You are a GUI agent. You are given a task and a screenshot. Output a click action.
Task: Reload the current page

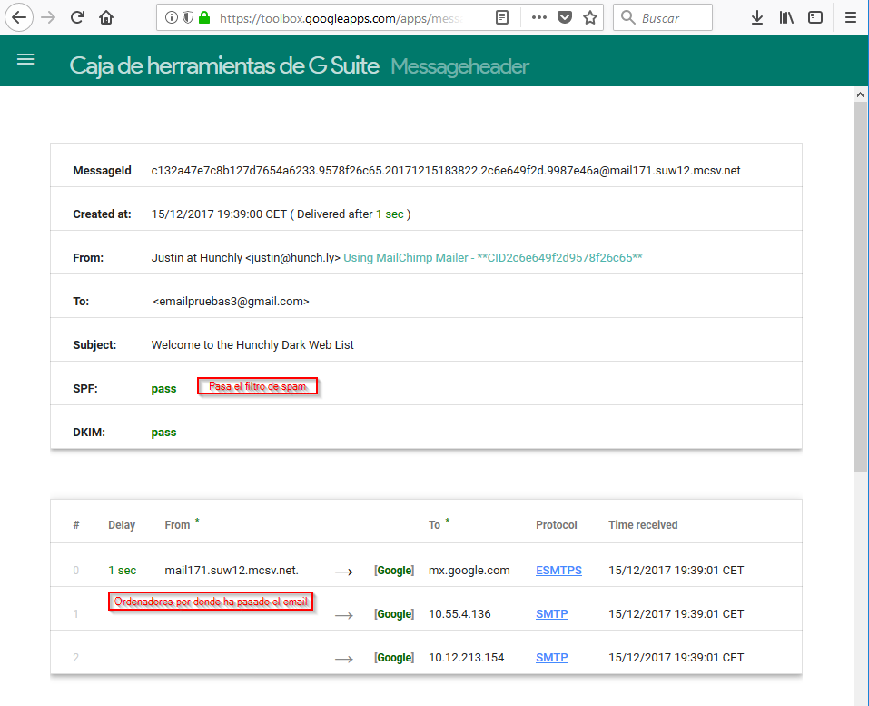coord(77,18)
